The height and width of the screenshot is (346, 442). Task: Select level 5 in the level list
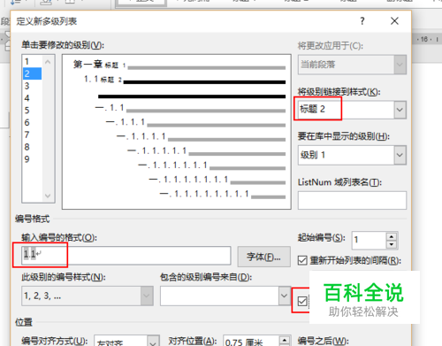pos(32,111)
